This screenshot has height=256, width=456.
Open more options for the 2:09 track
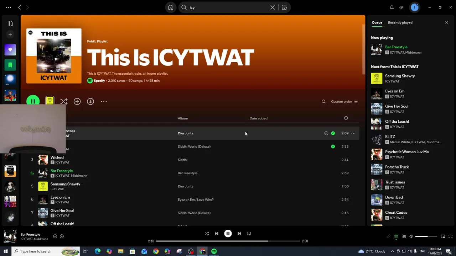click(x=353, y=133)
